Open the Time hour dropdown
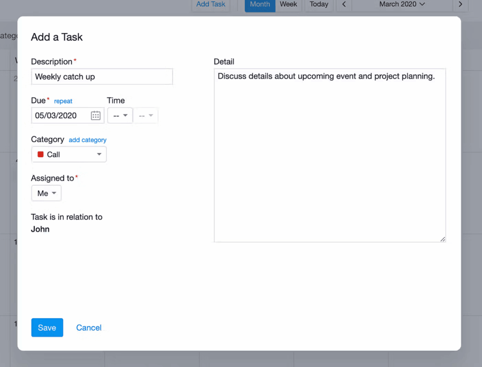482x367 pixels. [x=120, y=116]
